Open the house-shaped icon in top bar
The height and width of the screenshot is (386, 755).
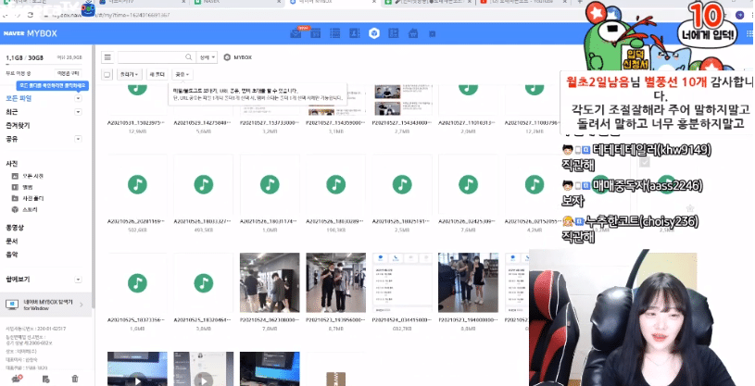(413, 33)
